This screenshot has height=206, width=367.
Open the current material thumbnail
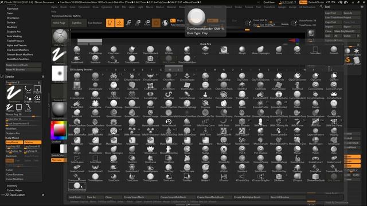tap(59, 110)
